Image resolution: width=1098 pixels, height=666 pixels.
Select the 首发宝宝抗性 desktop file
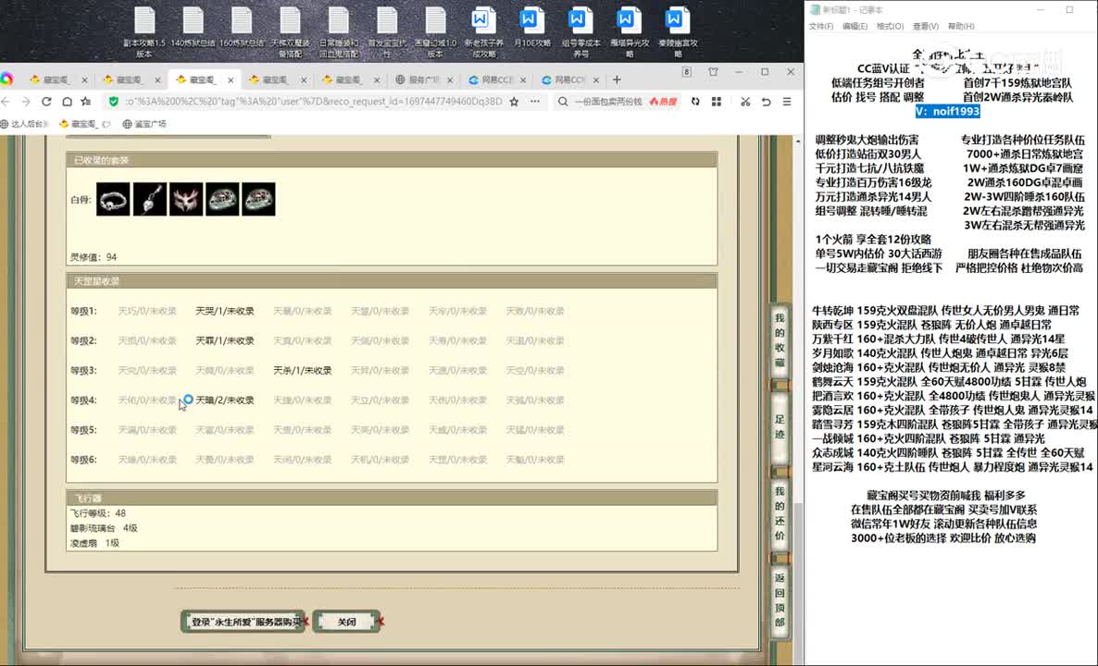coord(387,32)
